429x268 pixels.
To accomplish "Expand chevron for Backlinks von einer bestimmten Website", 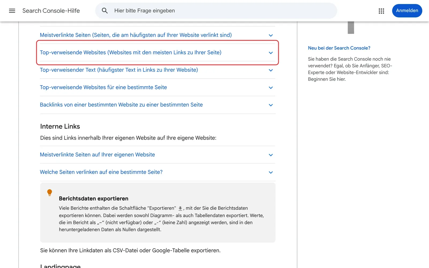I will pyautogui.click(x=271, y=105).
